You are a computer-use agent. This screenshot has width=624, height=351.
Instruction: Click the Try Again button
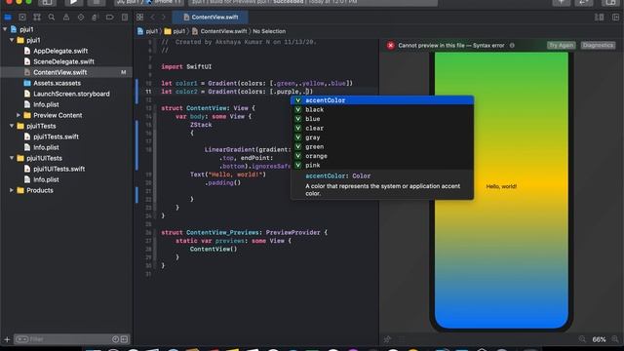561,46
